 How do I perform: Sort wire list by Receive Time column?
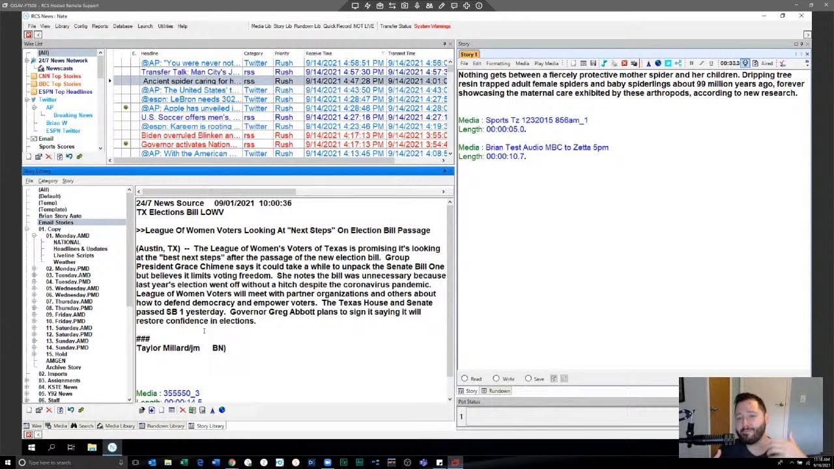[319, 53]
